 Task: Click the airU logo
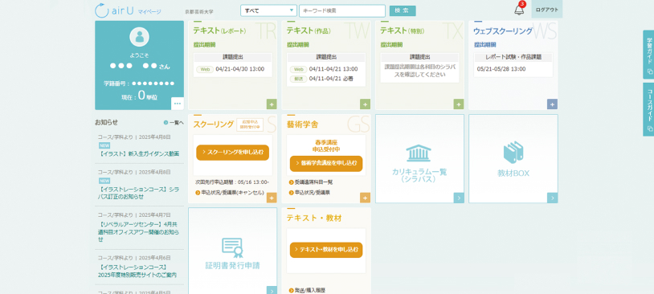pyautogui.click(x=115, y=10)
